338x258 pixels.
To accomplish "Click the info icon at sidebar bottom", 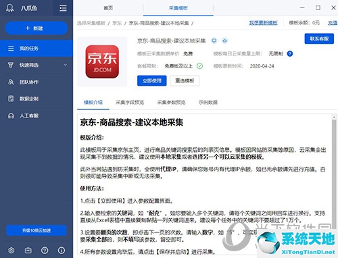I will point(62,250).
